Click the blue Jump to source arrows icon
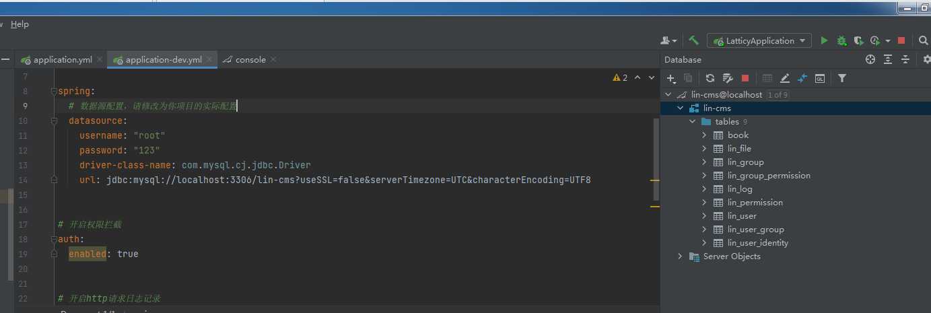Viewport: 931px width, 313px height. [x=802, y=78]
